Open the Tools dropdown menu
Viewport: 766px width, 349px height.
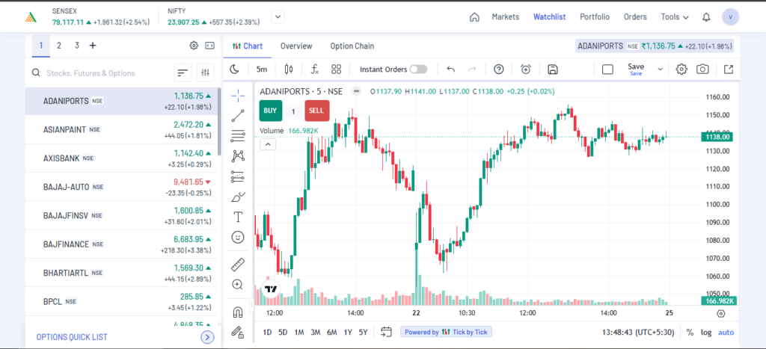tap(675, 17)
